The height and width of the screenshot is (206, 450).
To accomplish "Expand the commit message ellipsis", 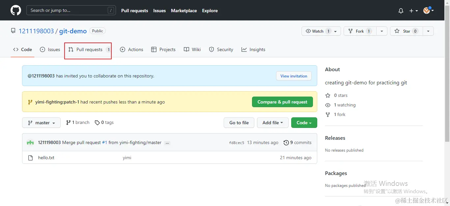I will click(x=167, y=143).
